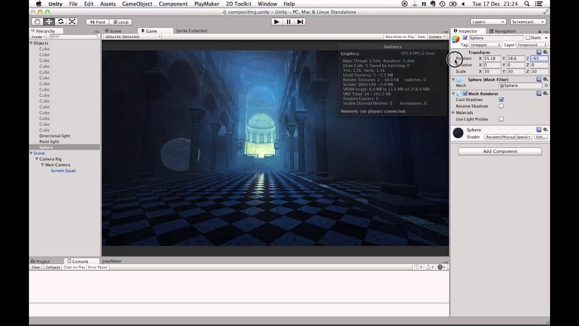The image size is (579, 326).
Task: Show console info message count filter
Action: [418, 267]
